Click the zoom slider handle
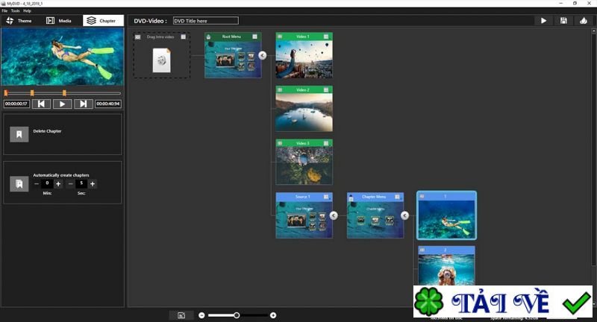This screenshot has width=597, height=322. [237, 315]
